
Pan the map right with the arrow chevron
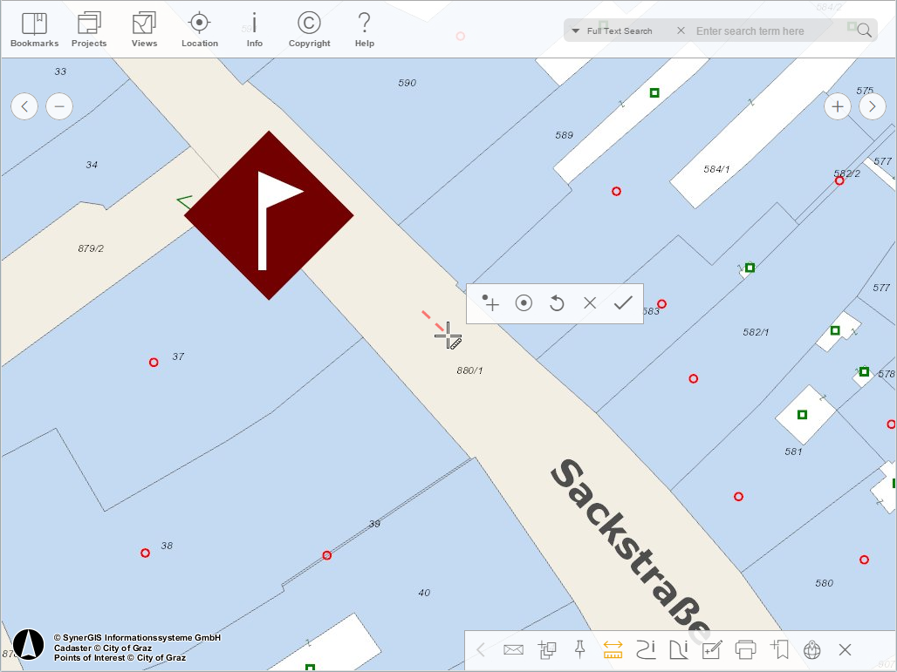(x=872, y=105)
